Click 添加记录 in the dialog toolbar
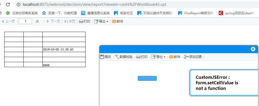259x106 pixels. [193, 57]
